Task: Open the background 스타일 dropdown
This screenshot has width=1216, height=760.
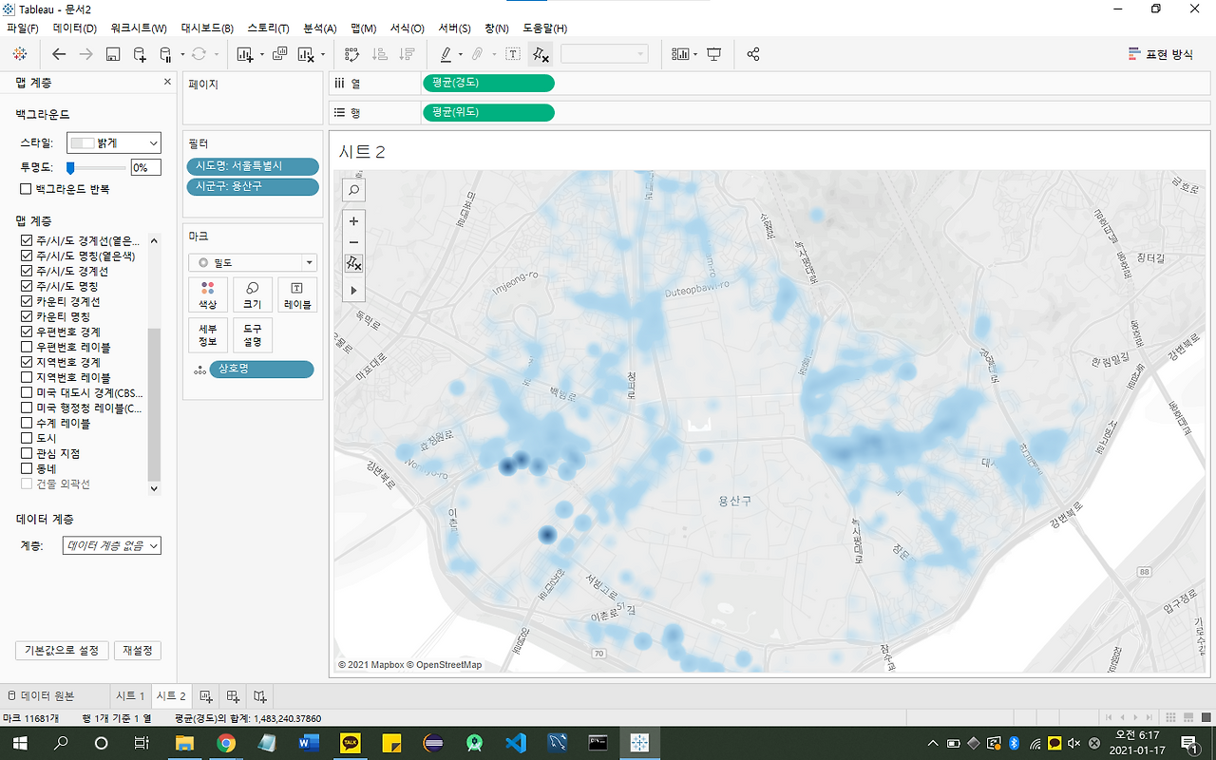Action: [114, 143]
